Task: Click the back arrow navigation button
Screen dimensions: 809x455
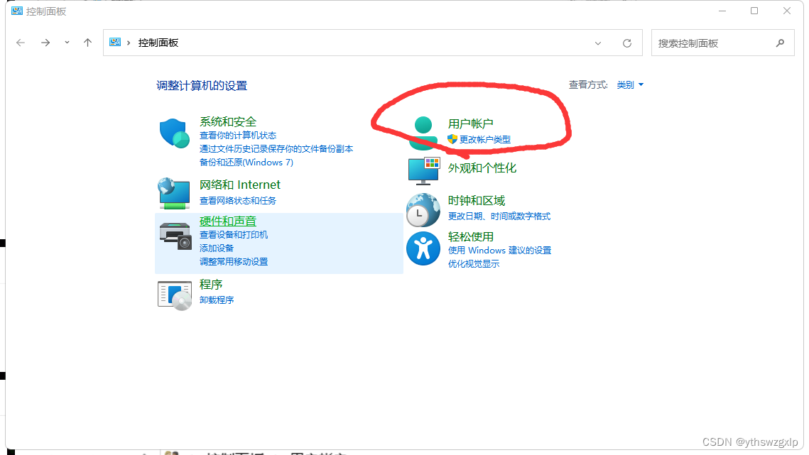Action: pyautogui.click(x=21, y=43)
